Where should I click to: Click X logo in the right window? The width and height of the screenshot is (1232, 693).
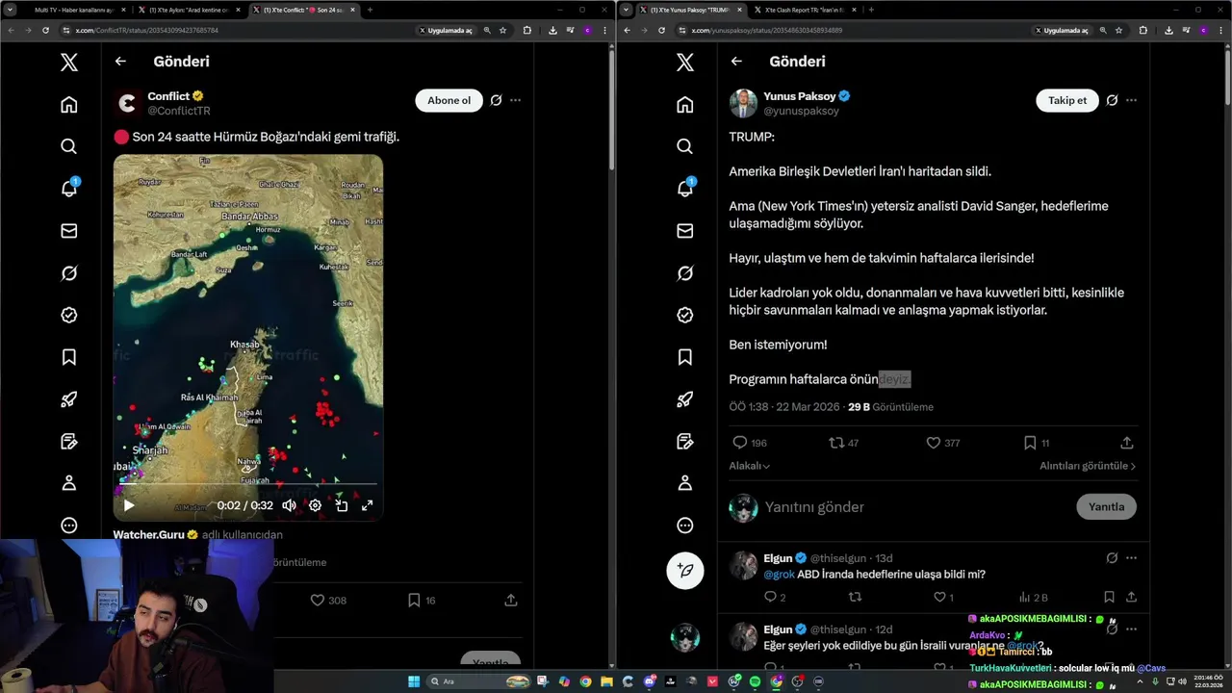coord(684,63)
